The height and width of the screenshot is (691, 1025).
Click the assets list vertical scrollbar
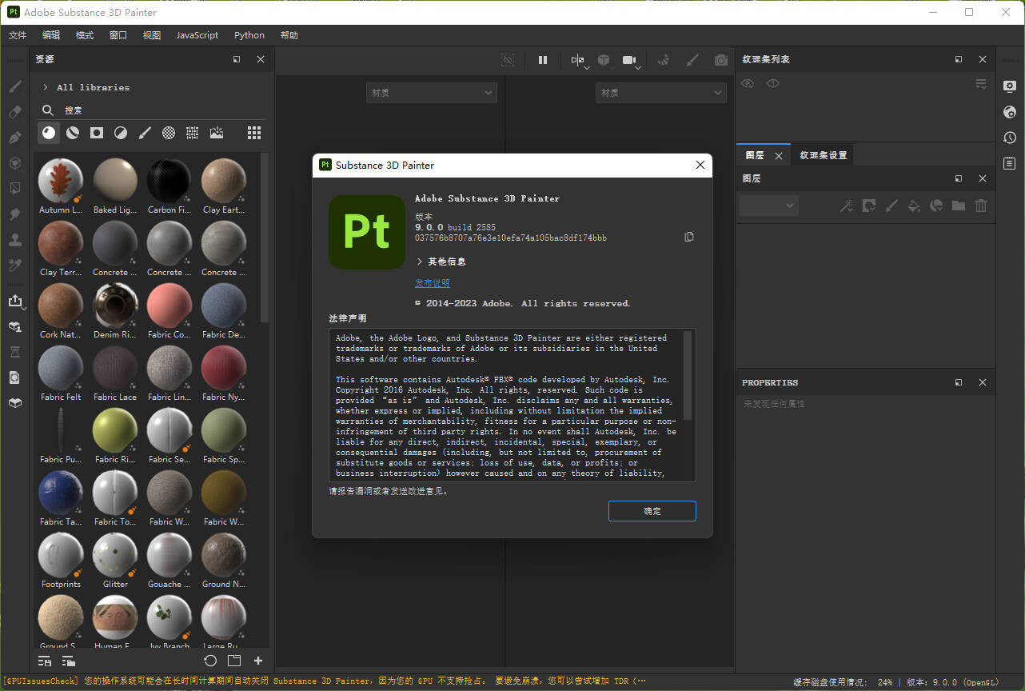pyautogui.click(x=265, y=238)
